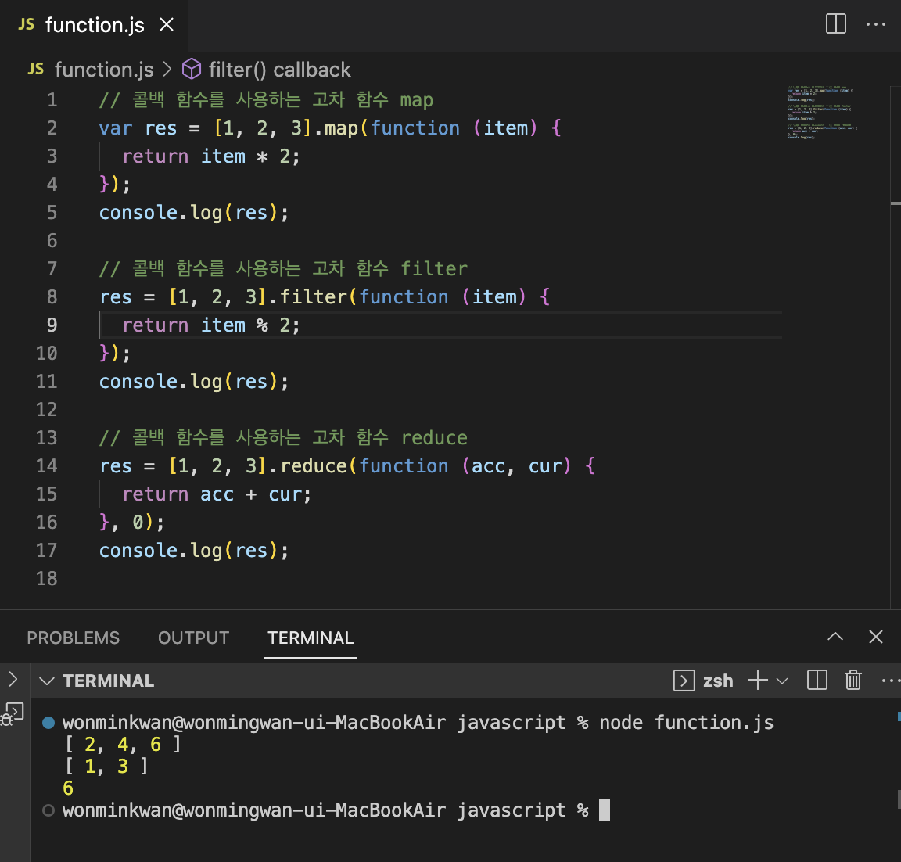The height and width of the screenshot is (862, 901).
Task: Select the function.js editor tab
Action: pyautogui.click(x=94, y=25)
